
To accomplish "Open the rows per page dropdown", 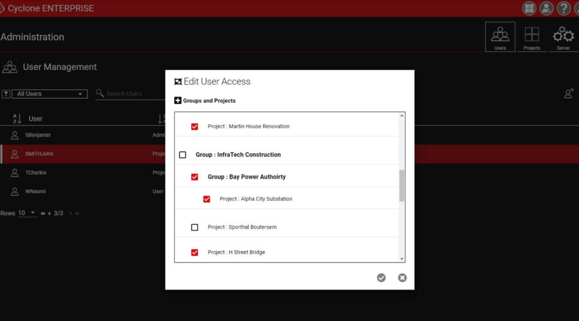I will tap(28, 213).
